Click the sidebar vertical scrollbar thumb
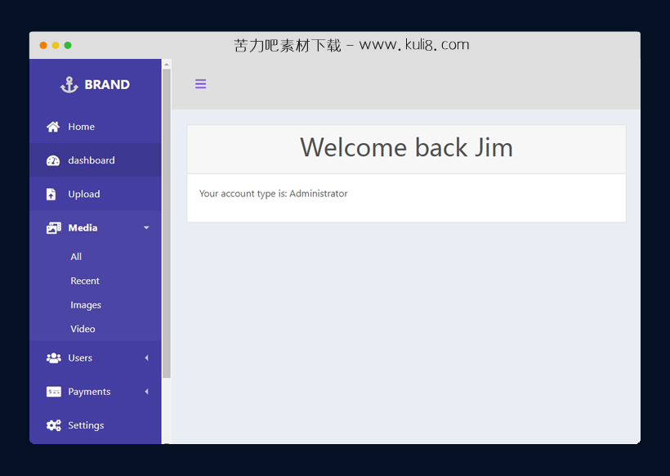670x476 pixels. (x=167, y=221)
